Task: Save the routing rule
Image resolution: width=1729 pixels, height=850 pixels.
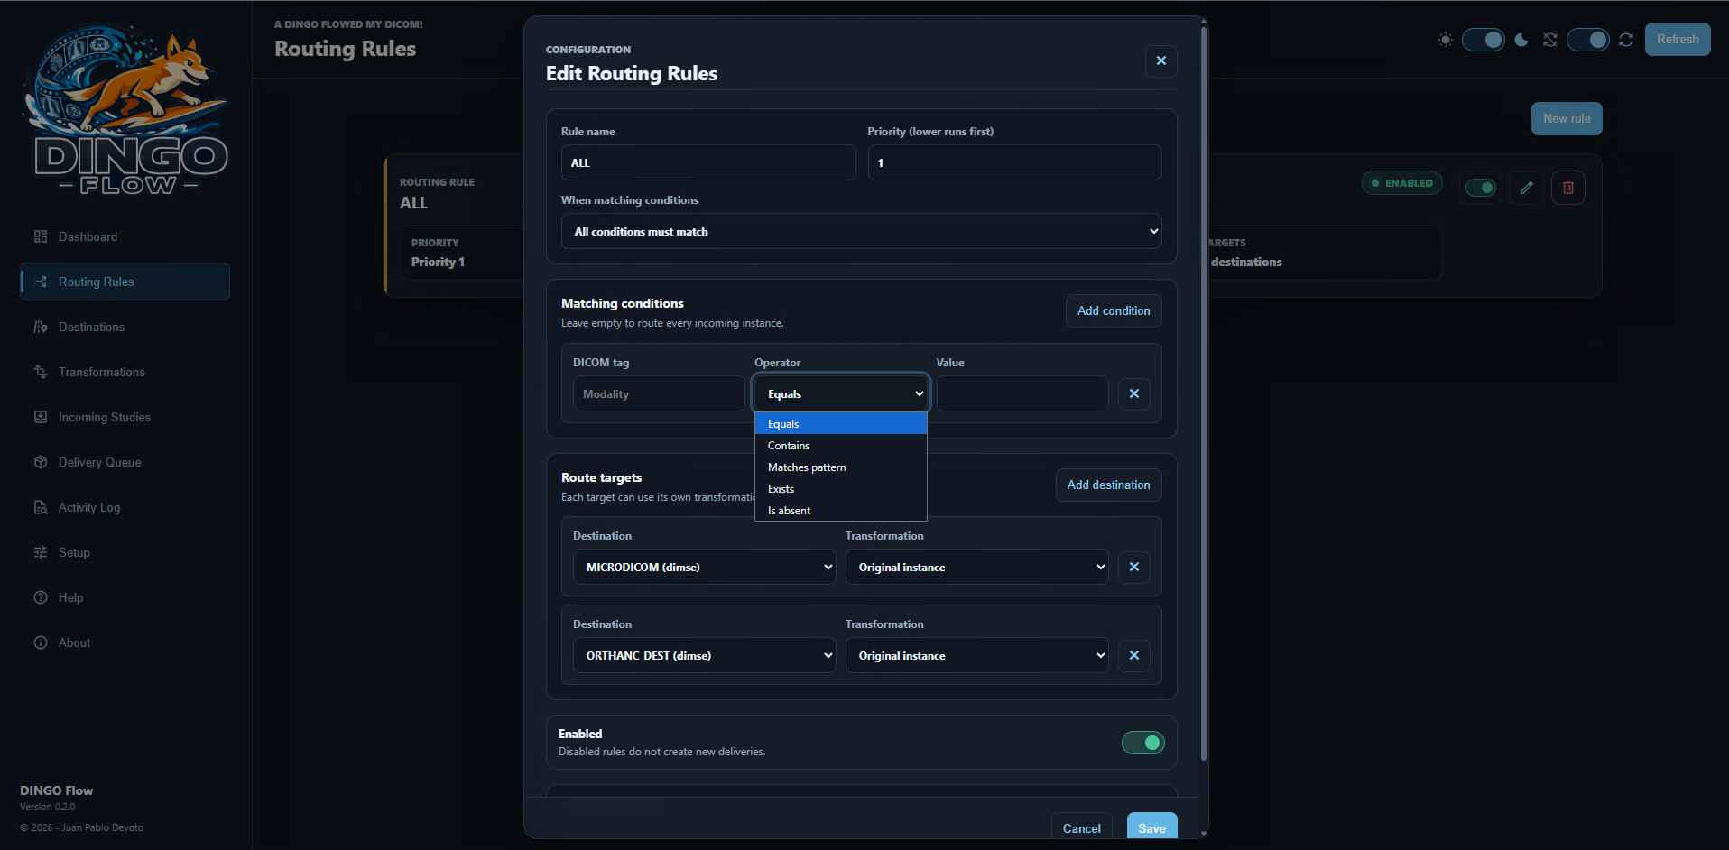Action: click(1151, 827)
